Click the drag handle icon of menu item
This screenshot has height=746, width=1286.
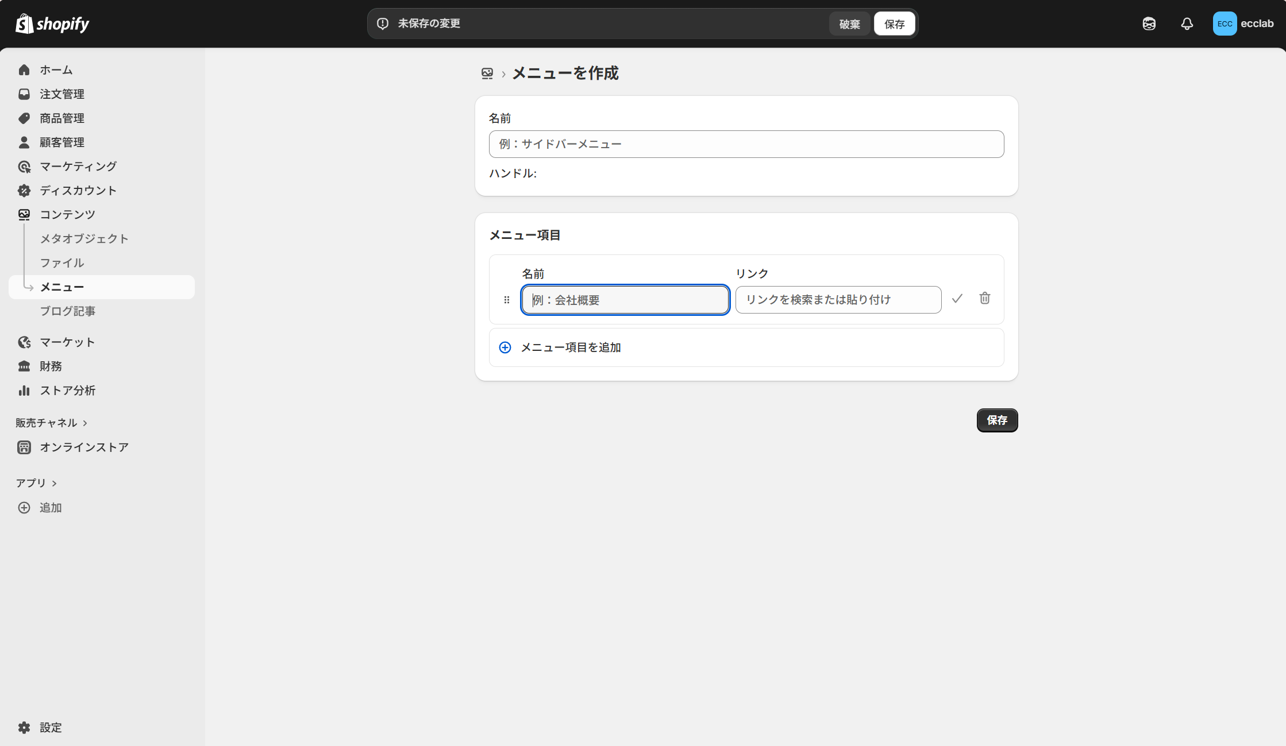point(506,300)
